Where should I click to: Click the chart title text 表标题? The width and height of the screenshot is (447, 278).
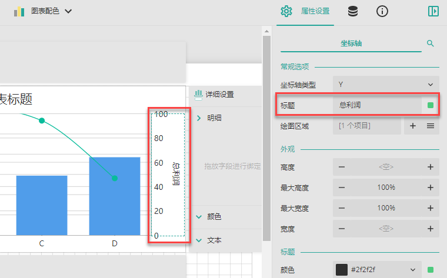[16, 99]
